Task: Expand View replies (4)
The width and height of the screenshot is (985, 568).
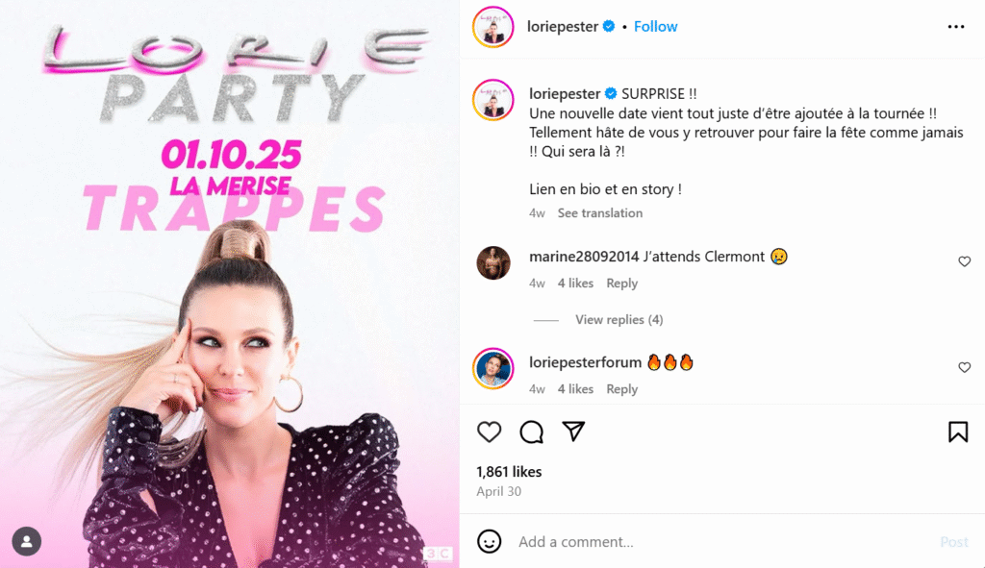Action: click(619, 319)
